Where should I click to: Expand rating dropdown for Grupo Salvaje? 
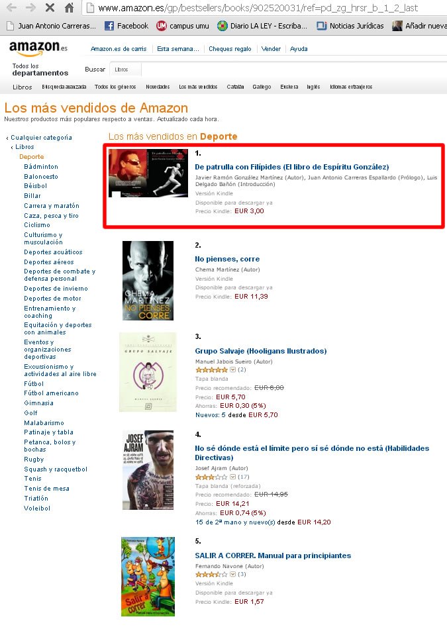(232, 369)
